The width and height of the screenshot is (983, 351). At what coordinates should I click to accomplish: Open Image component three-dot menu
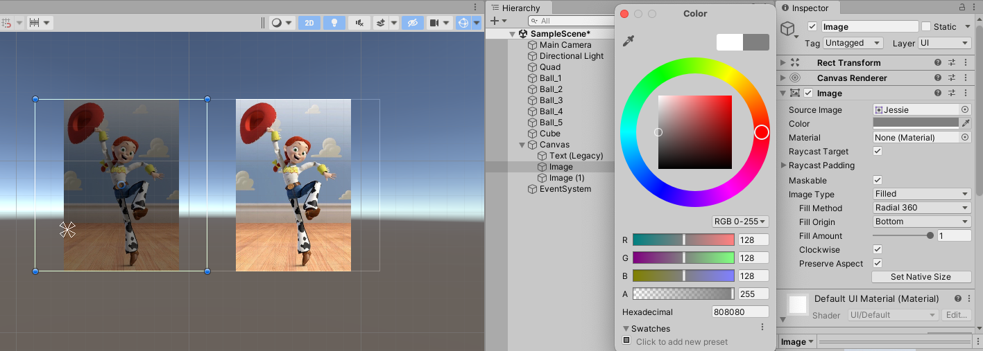(966, 93)
